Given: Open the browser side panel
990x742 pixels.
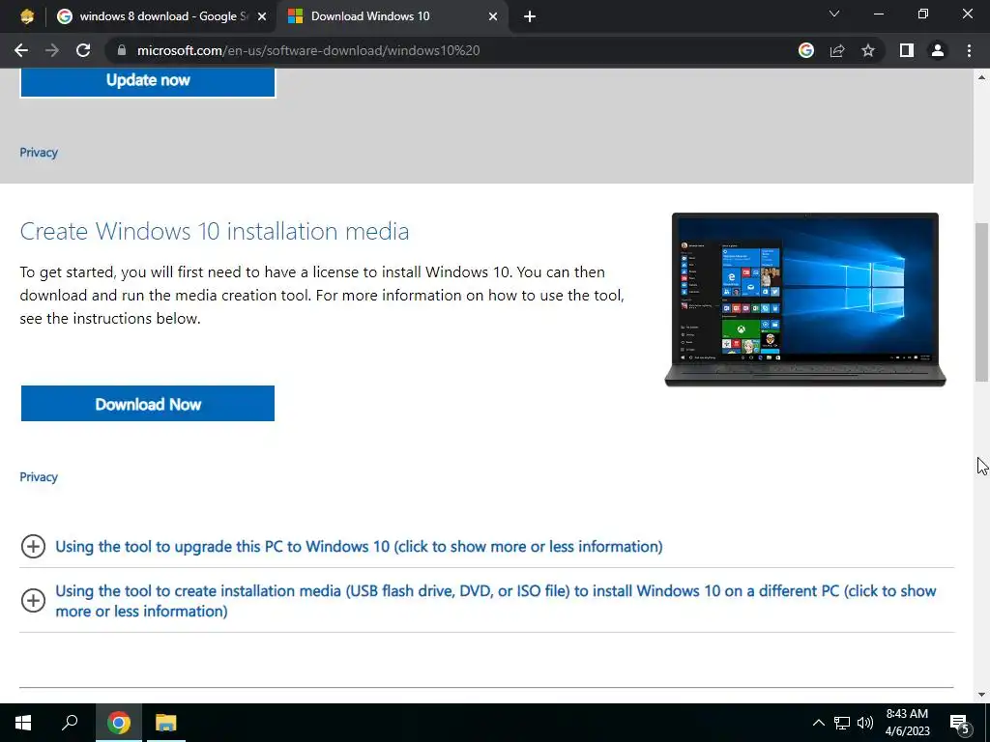Looking at the screenshot, I should 907,50.
